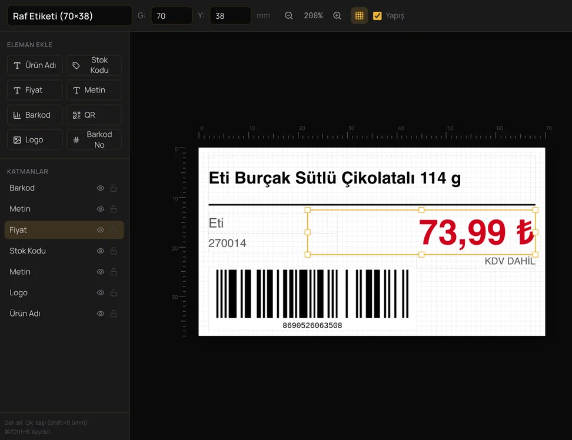
Task: Select the barcode number 8690526063508
Action: pos(312,325)
